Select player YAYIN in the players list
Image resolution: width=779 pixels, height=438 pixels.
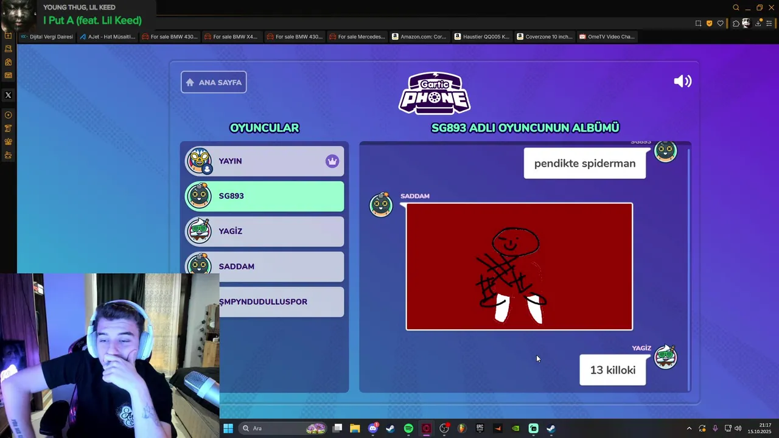264,161
